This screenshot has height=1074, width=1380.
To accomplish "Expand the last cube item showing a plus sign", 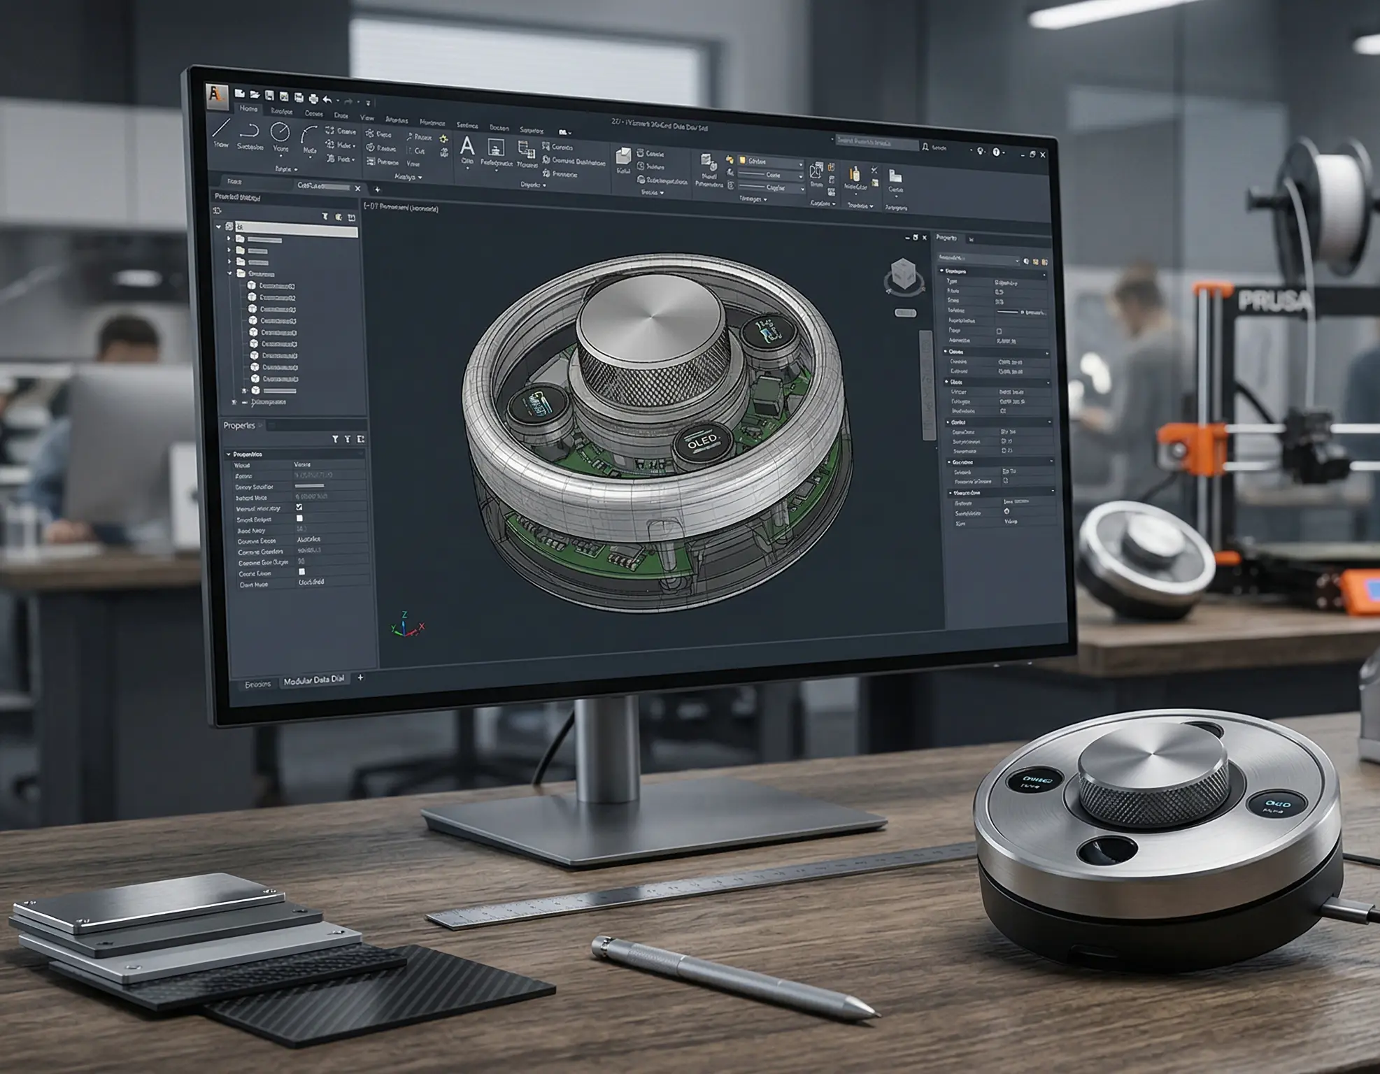I will coord(244,390).
